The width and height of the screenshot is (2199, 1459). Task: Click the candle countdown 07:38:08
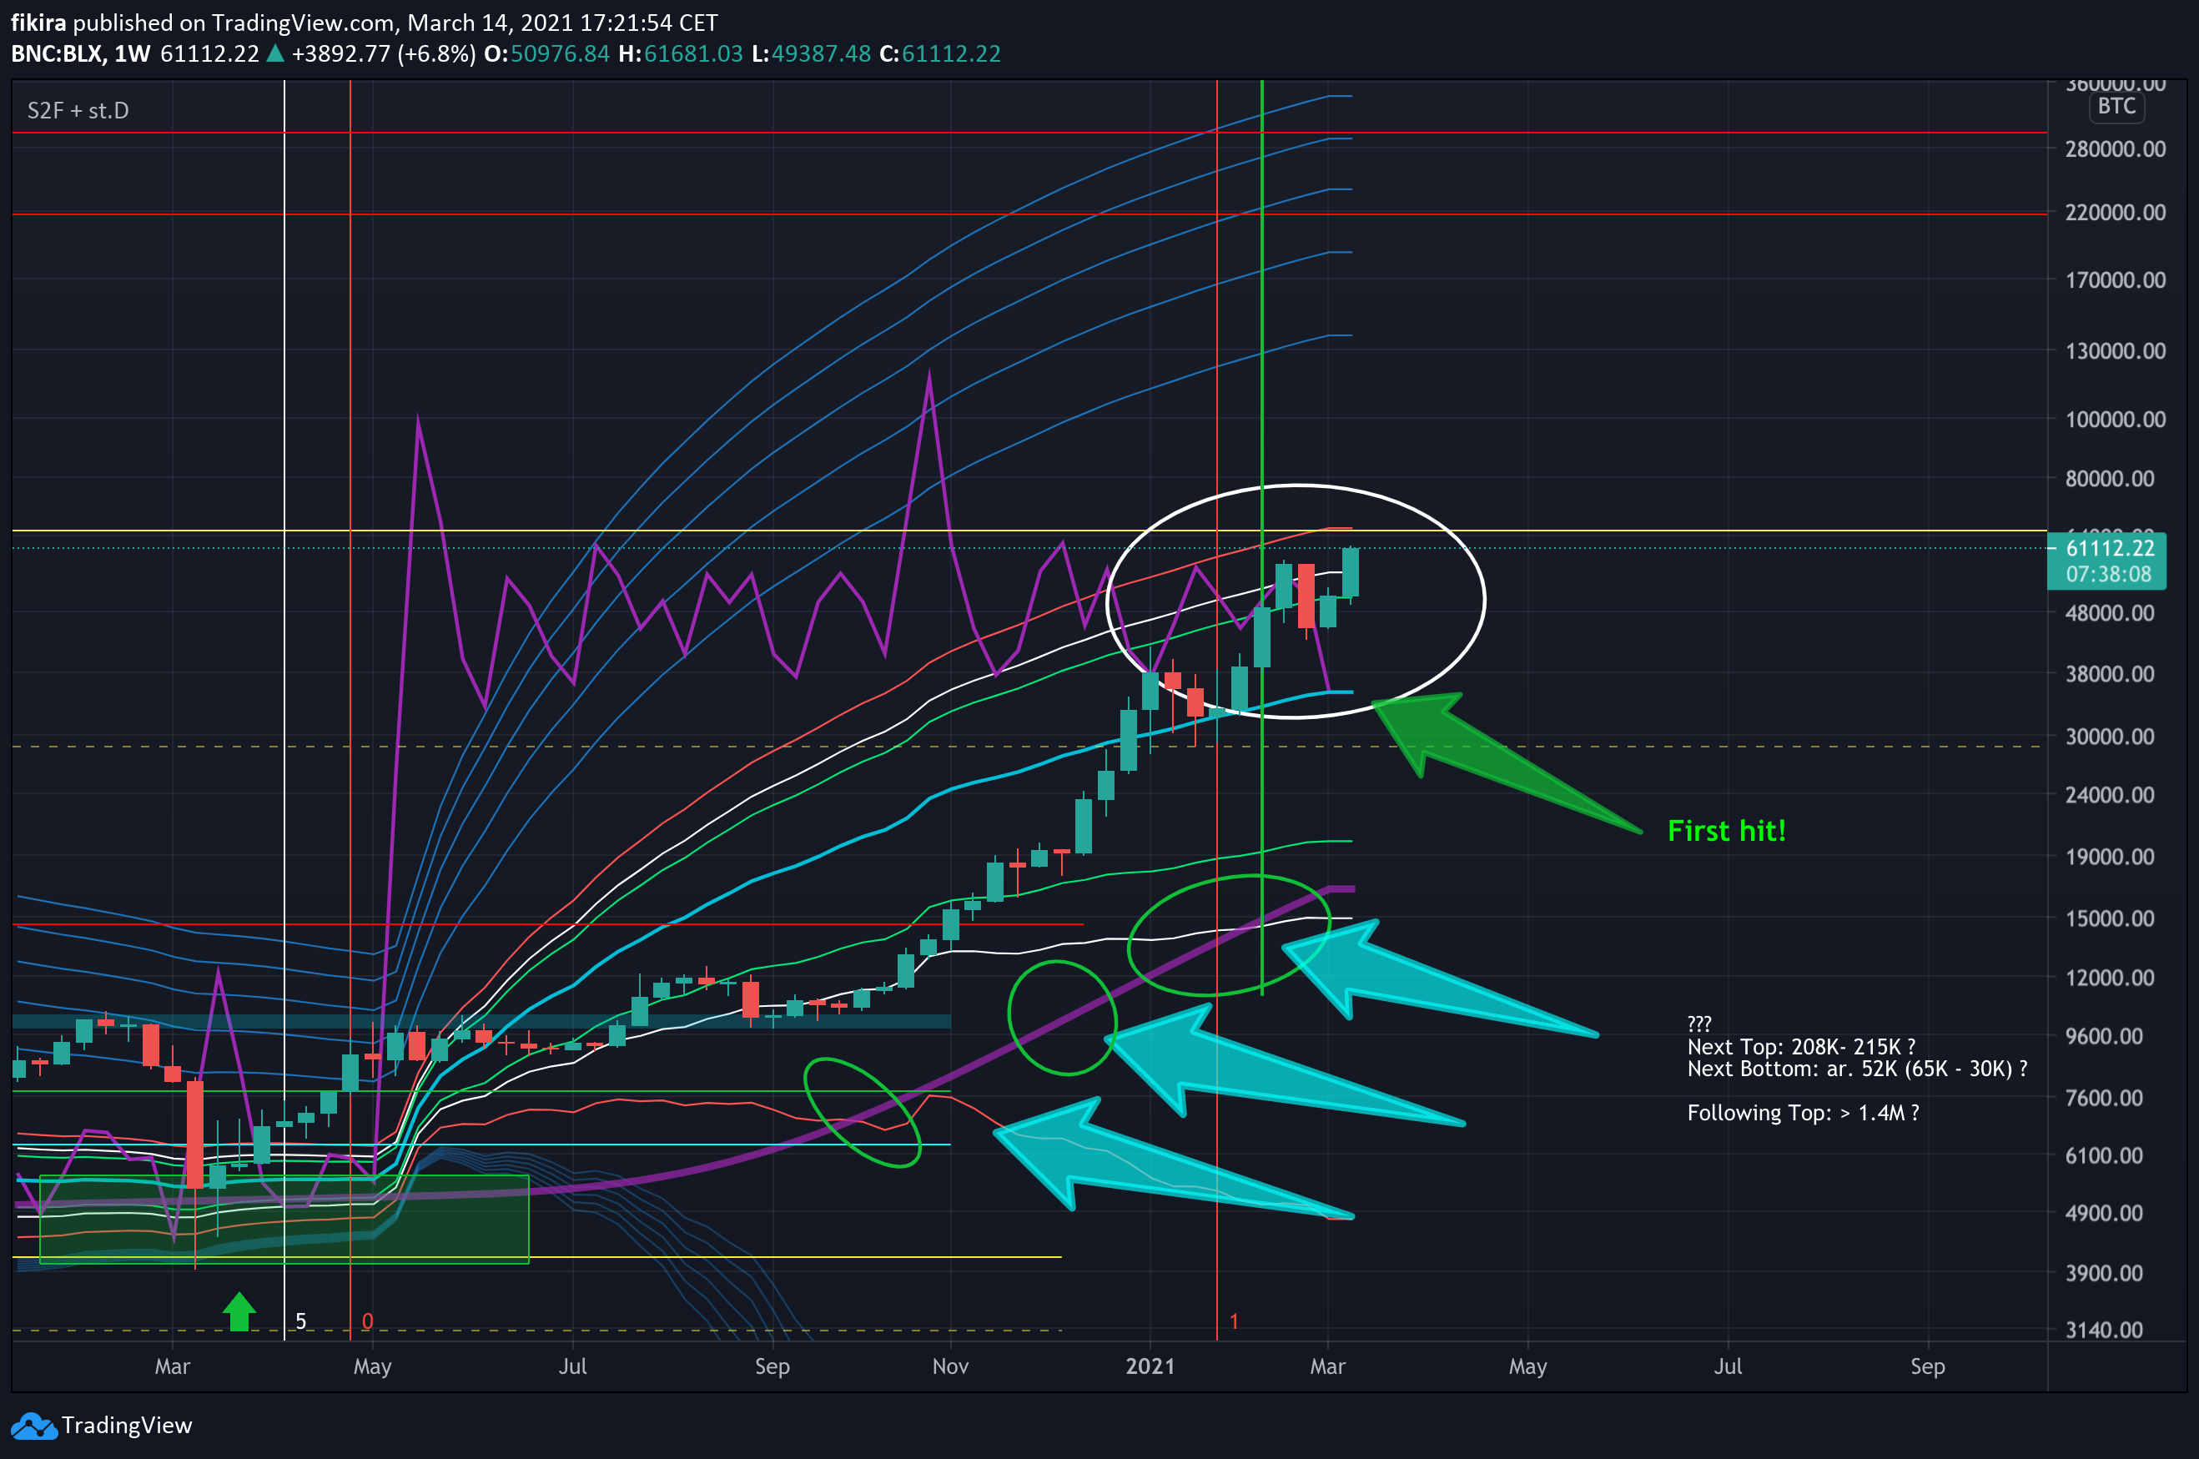[2109, 574]
